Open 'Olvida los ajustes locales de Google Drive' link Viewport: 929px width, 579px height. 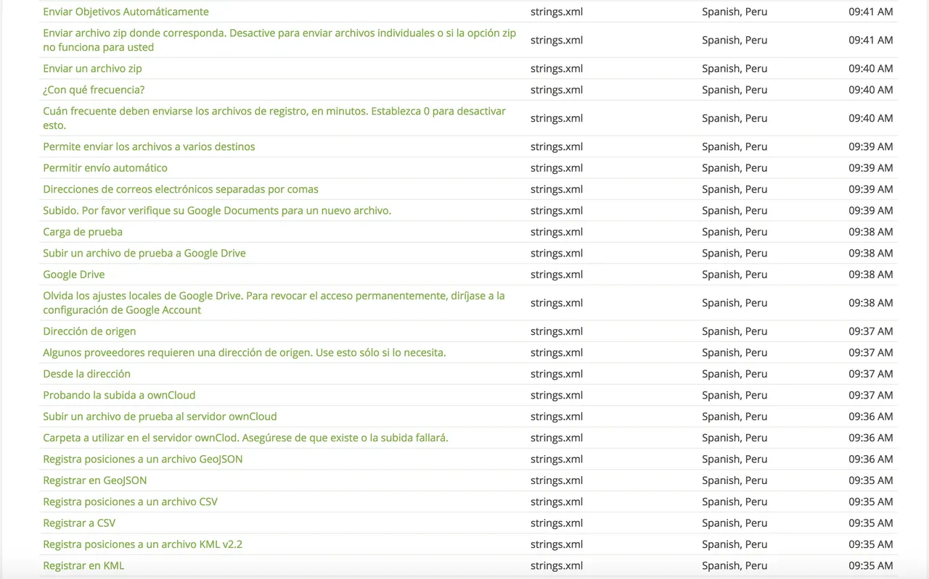(274, 303)
